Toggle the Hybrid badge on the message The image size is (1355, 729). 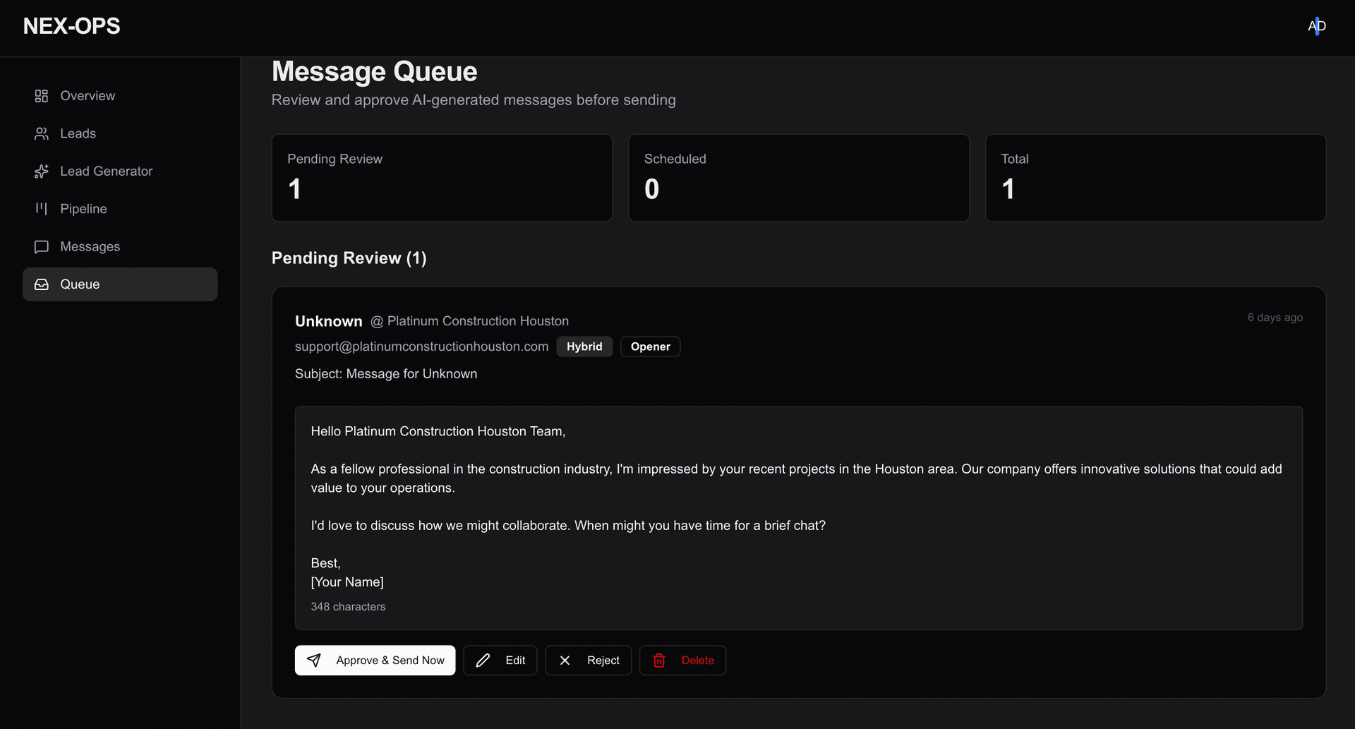click(584, 347)
